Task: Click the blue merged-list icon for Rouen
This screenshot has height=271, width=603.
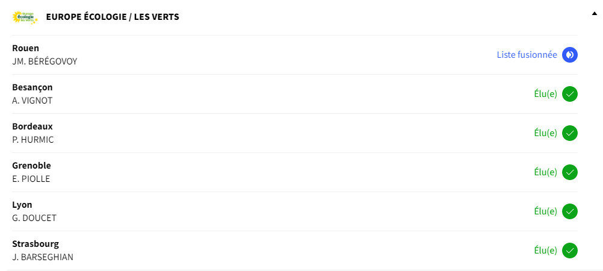Action: point(569,55)
